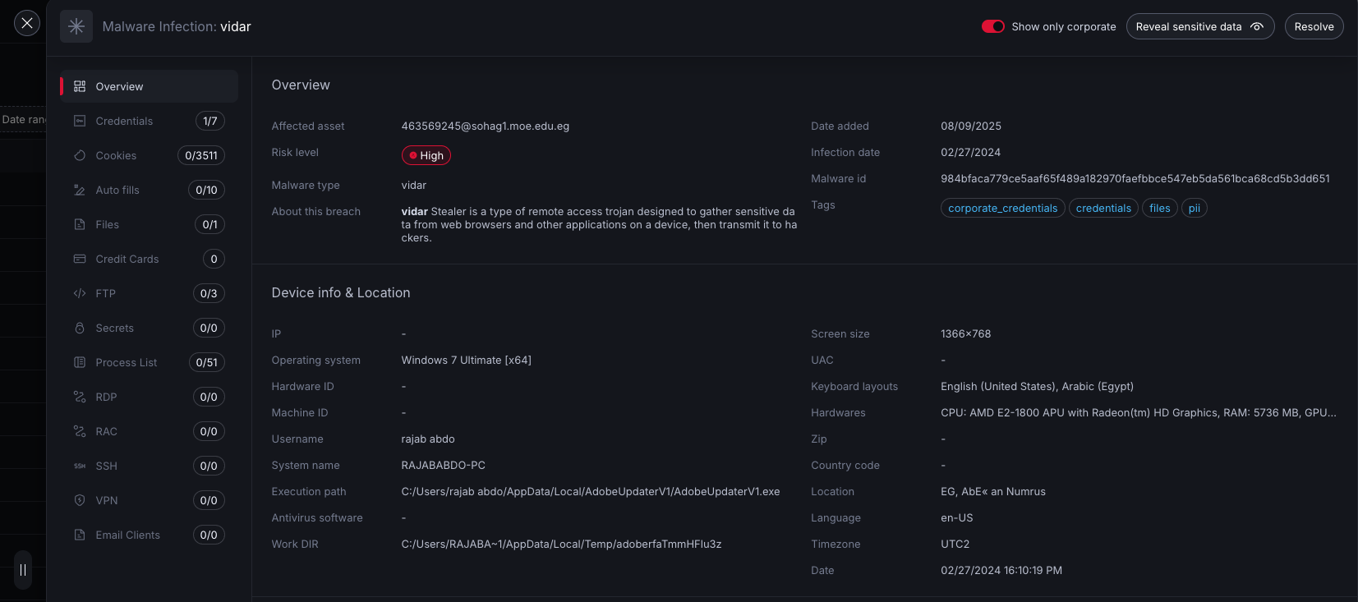The image size is (1358, 602).
Task: Select the Email Clients label
Action: click(128, 535)
